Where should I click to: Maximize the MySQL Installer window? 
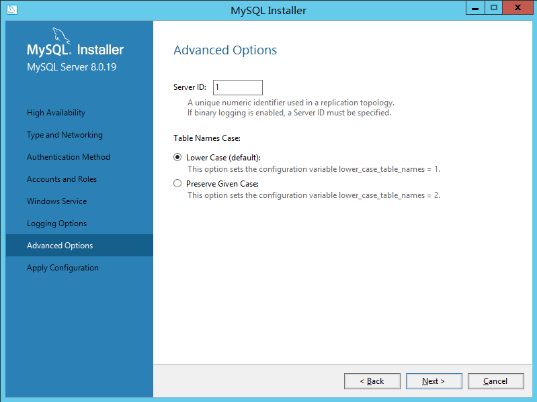[493, 8]
